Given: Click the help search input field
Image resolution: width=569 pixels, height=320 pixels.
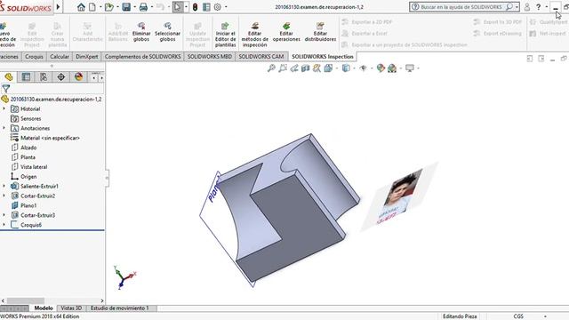Looking at the screenshot, I should (461, 7).
